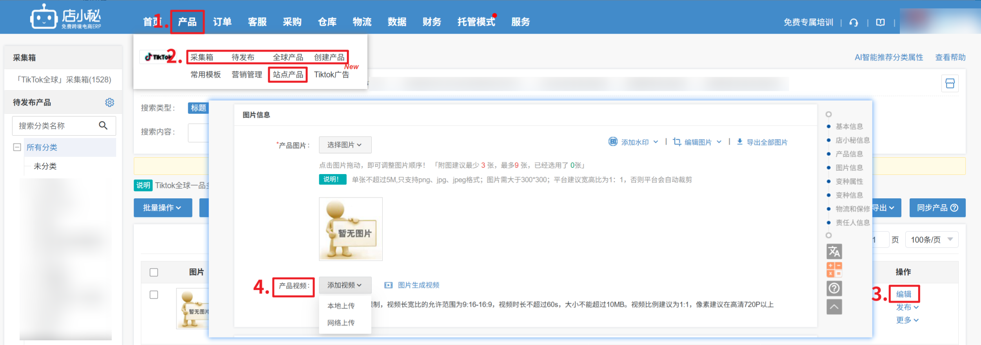Select 常用模板 in the product submenu

click(206, 75)
